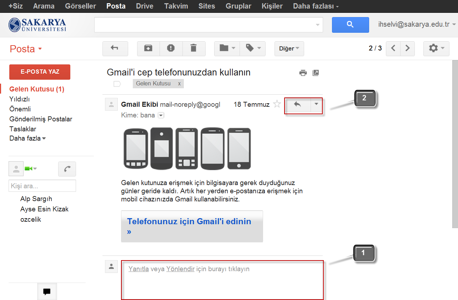This screenshot has width=458, height=300.
Task: Open conversation in a new window icon
Action: pos(316,73)
